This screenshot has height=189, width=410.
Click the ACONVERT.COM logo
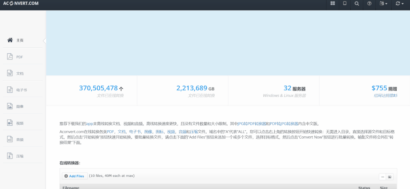click(x=21, y=3)
